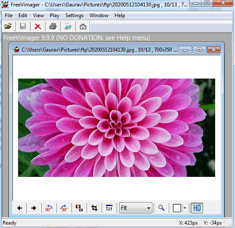Toggle HQ high quality rendering
Image resolution: width=235 pixels, height=228 pixels.
pos(197,208)
